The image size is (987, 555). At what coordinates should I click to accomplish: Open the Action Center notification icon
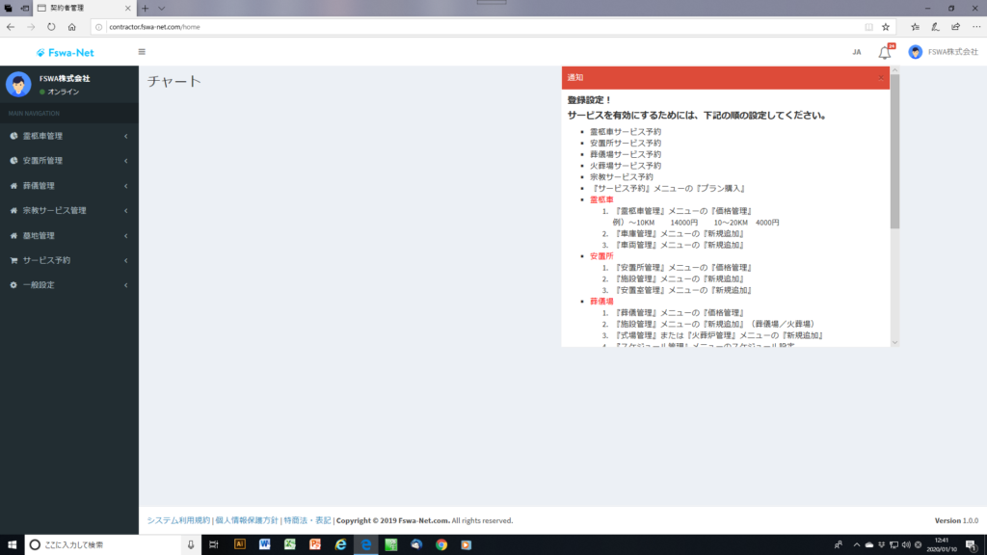(x=972, y=545)
